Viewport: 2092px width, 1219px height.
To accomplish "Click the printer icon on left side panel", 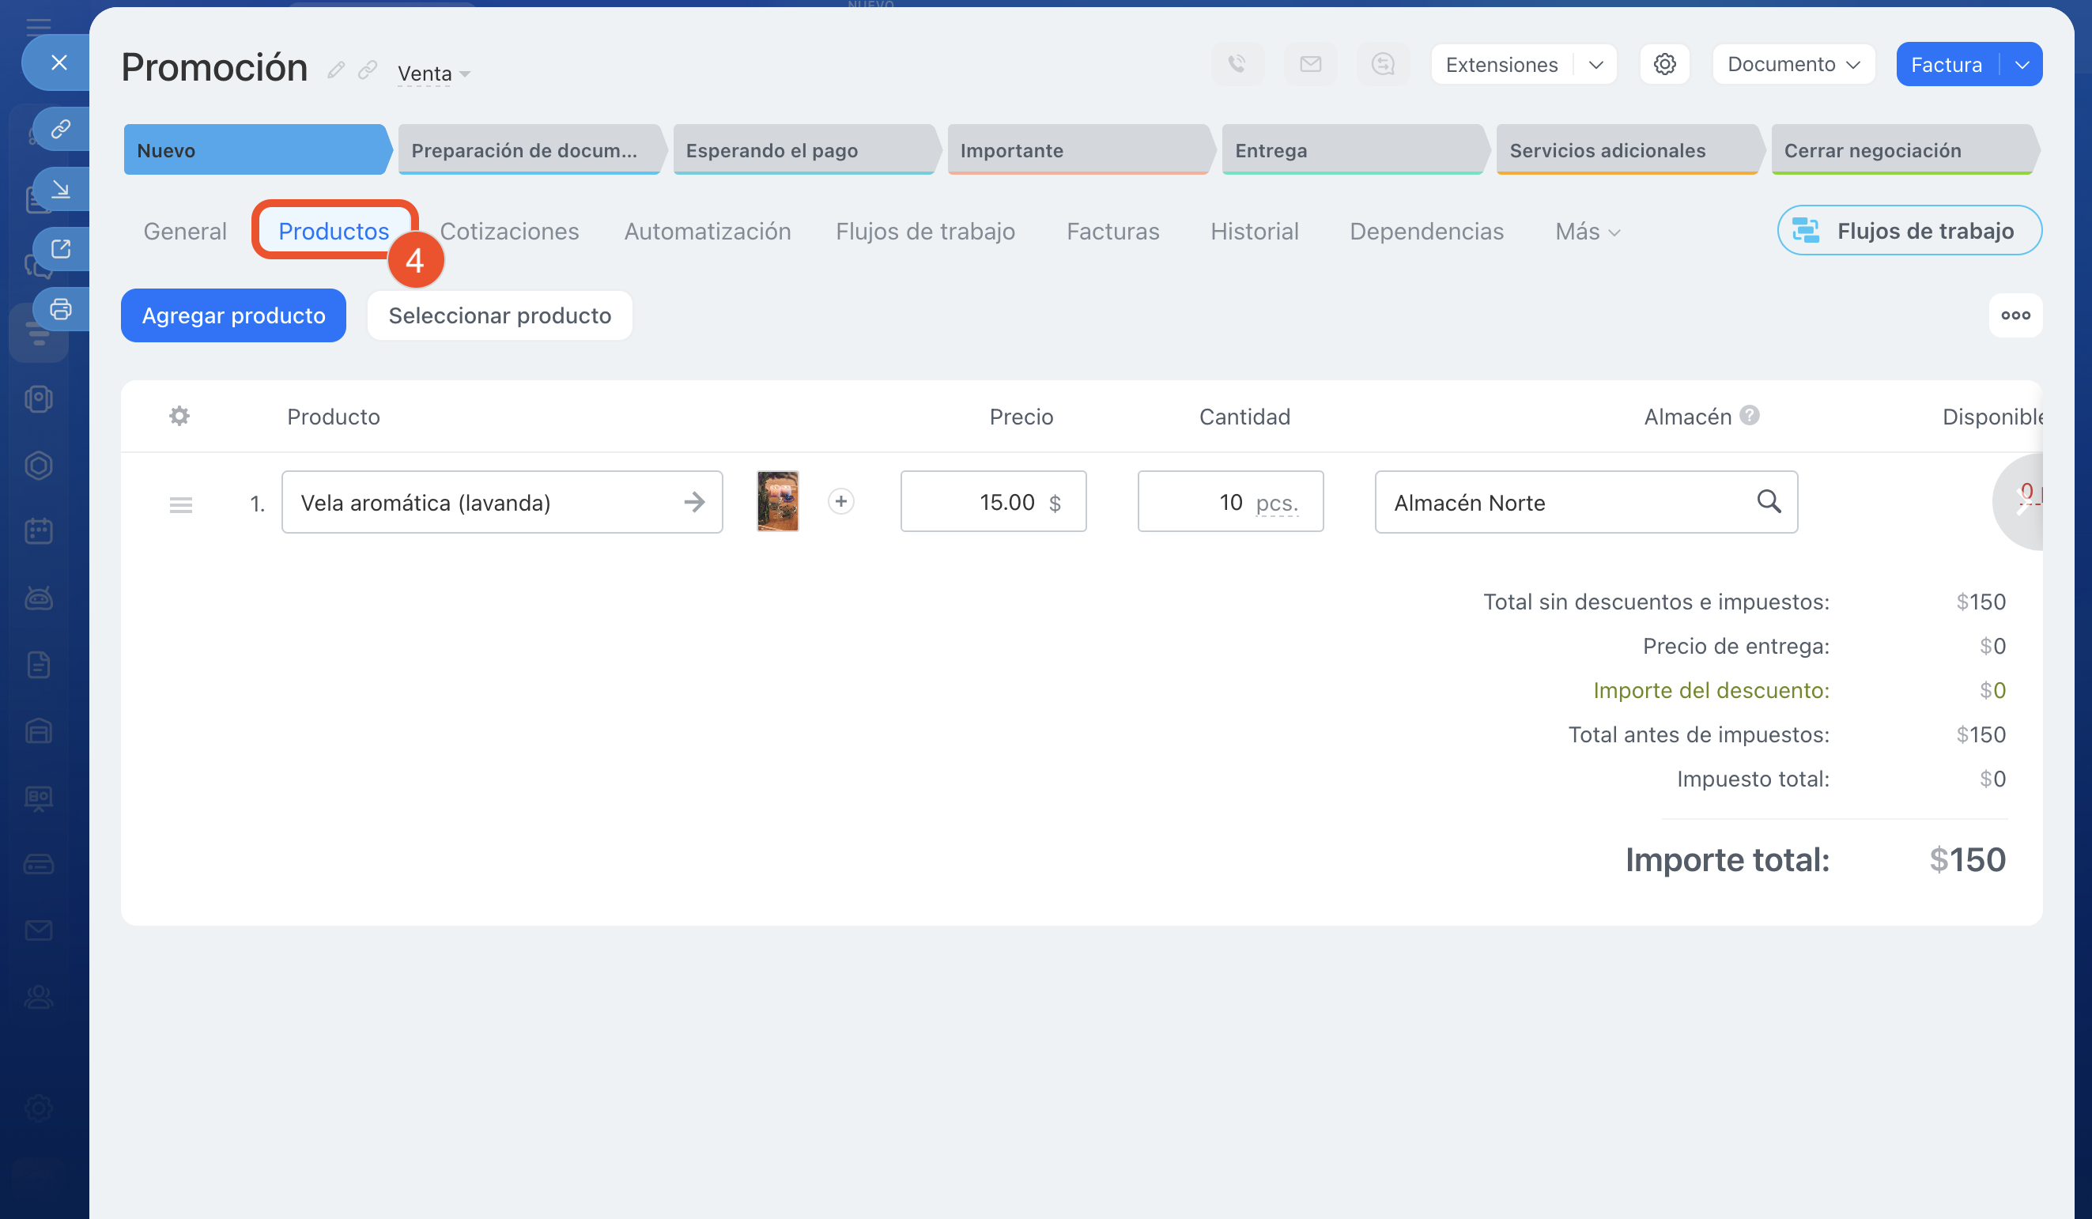I will click(x=61, y=310).
